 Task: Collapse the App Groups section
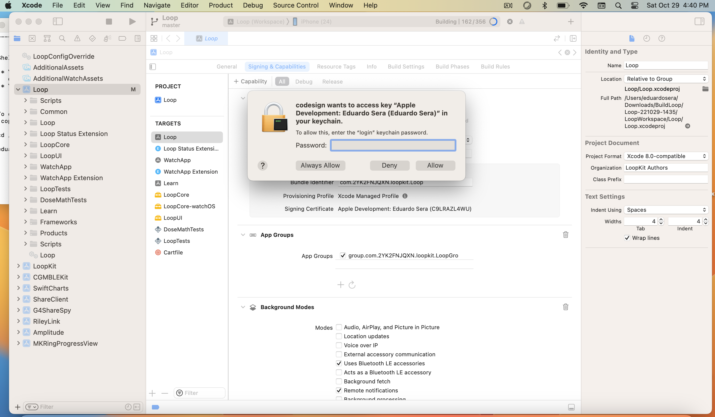pyautogui.click(x=243, y=235)
